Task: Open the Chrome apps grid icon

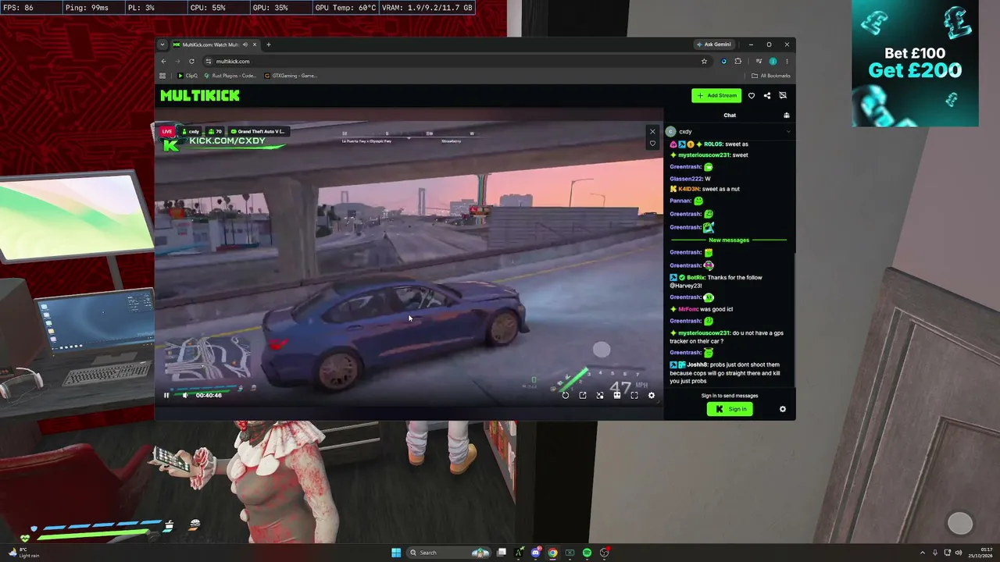Action: tap(162, 76)
